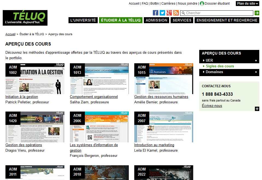Image resolution: width=262 pixels, height=180 pixels.
Task: Open ENSEIGNEMENT ET RECHERCHE menu
Action: pyautogui.click(x=227, y=20)
